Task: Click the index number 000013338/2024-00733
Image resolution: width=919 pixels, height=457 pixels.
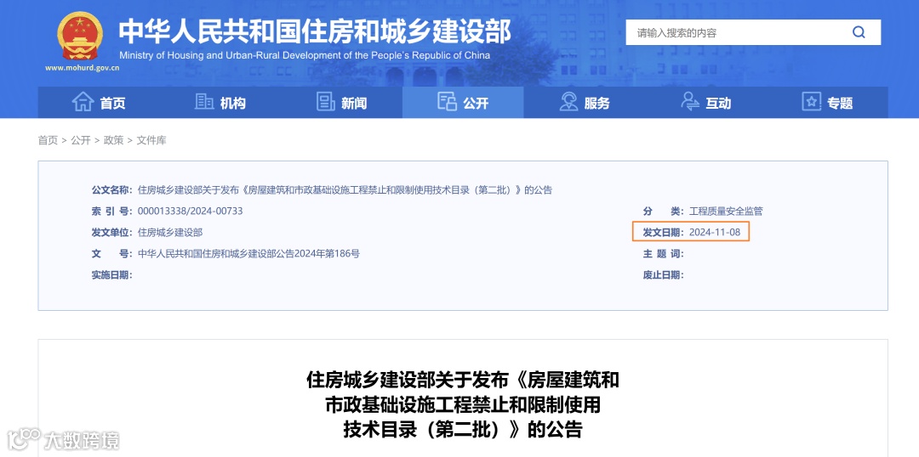Action: point(190,212)
